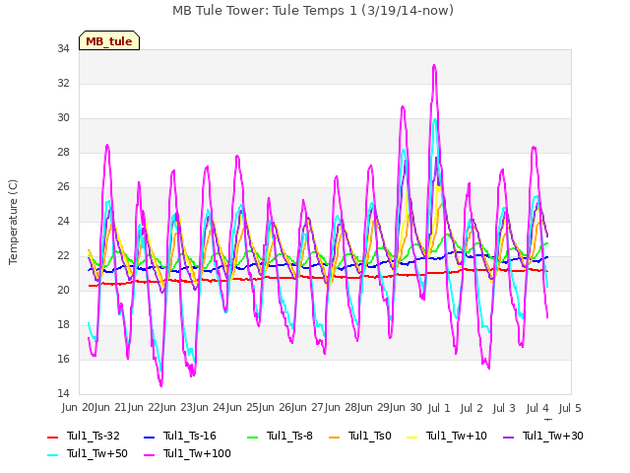630x473 pixels.
Task: Click the MB_tule site label box
Action: pyautogui.click(x=109, y=41)
